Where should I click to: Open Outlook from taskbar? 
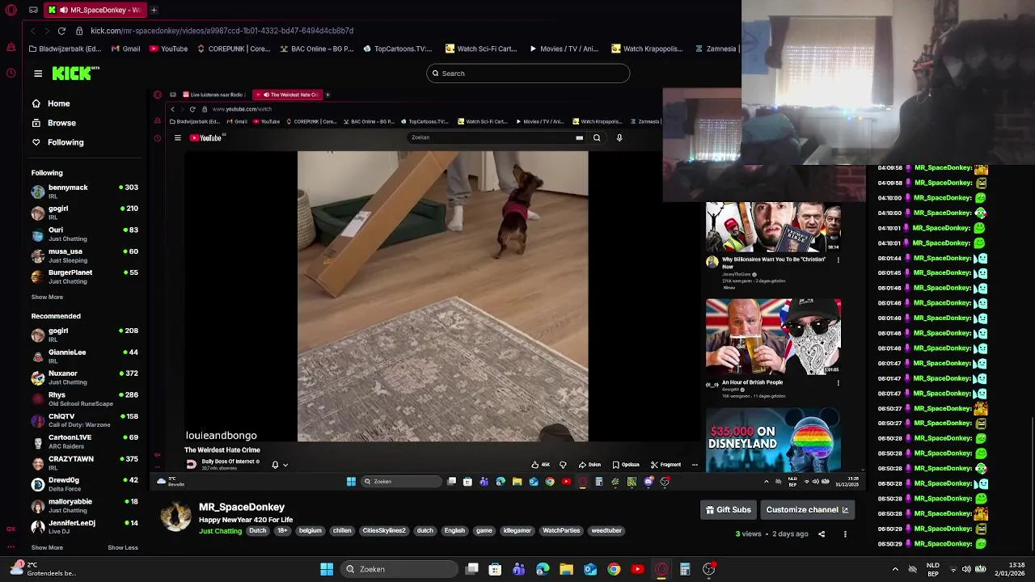590,569
